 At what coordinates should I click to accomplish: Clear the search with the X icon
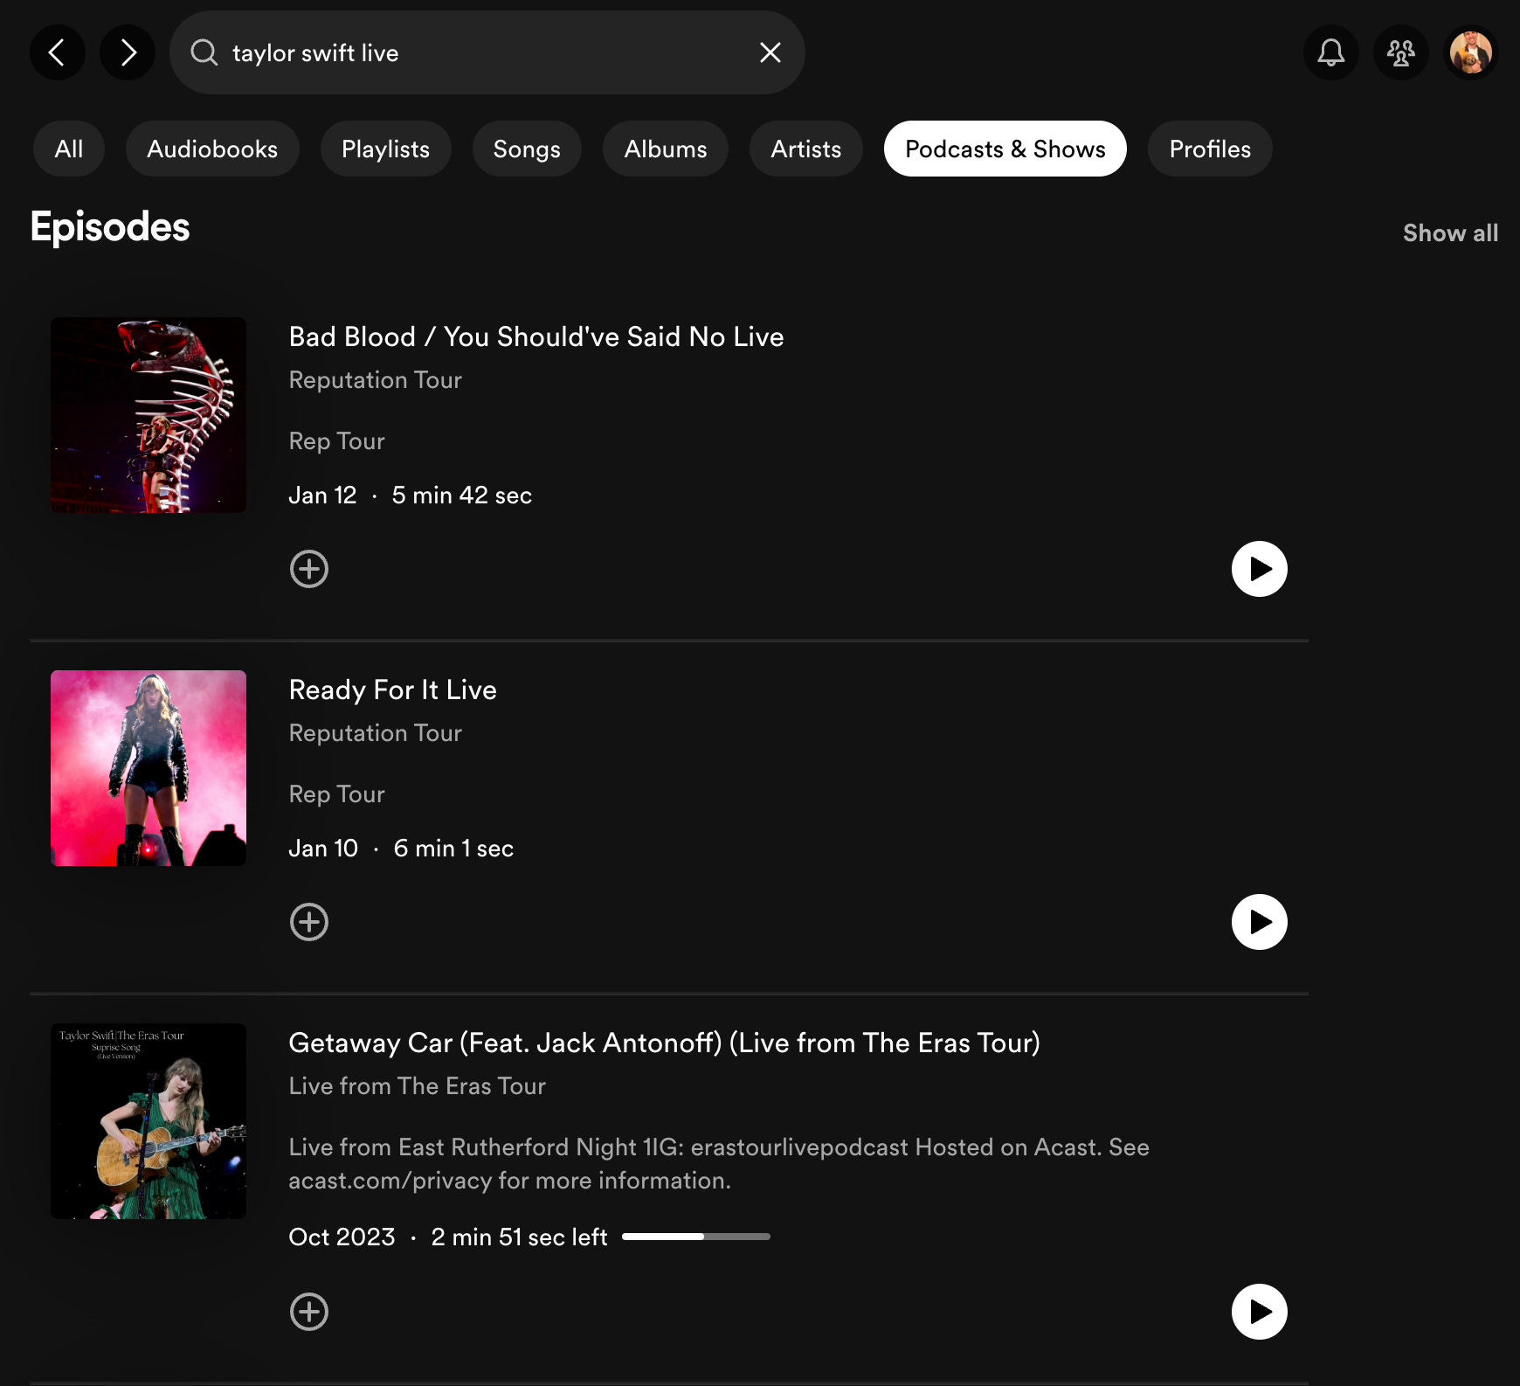[770, 52]
